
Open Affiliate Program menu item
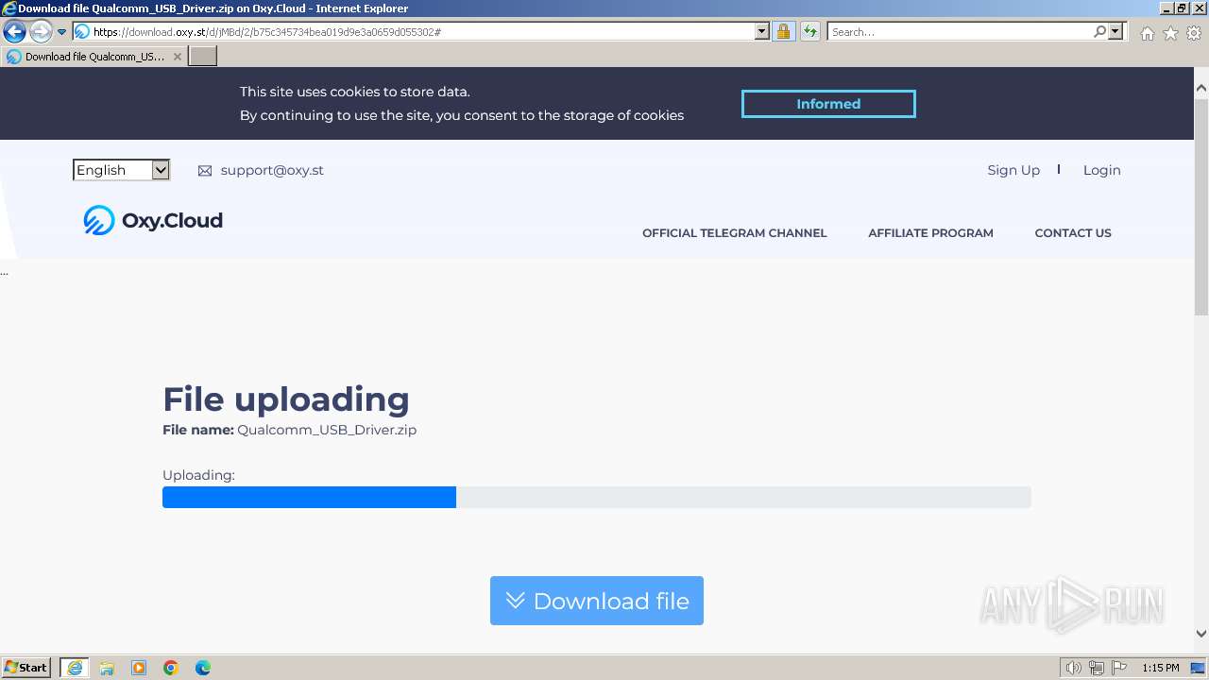[x=930, y=233]
